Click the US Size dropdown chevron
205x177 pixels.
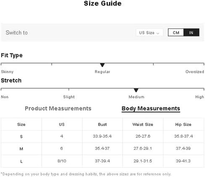[158, 33]
